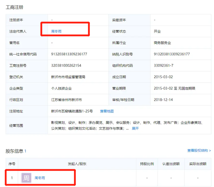214x187 pixels.
Task: Open 查看股权结构 link
Action: click(x=199, y=151)
